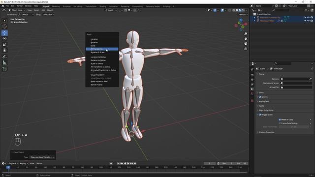Open the File menu
This screenshot has width=315, height=177.
(x=7, y=6)
